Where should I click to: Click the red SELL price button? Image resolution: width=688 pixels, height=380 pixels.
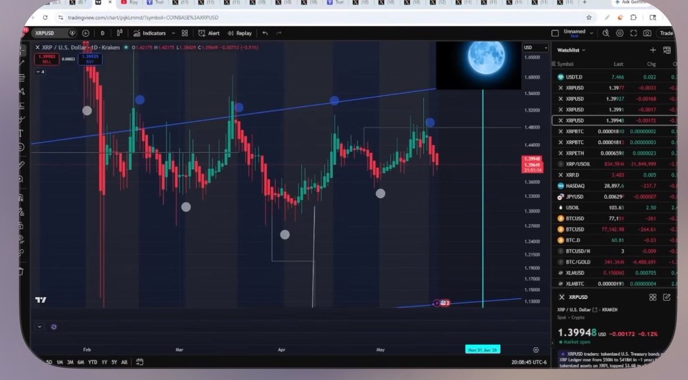pos(47,59)
